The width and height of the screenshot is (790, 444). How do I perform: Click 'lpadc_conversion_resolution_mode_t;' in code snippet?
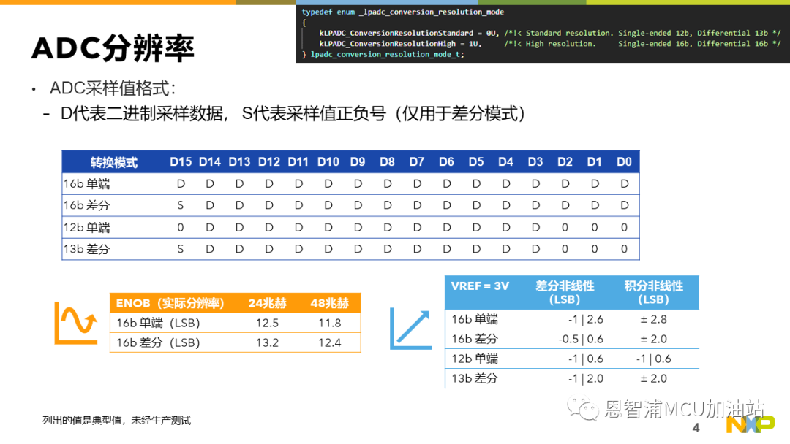click(387, 54)
